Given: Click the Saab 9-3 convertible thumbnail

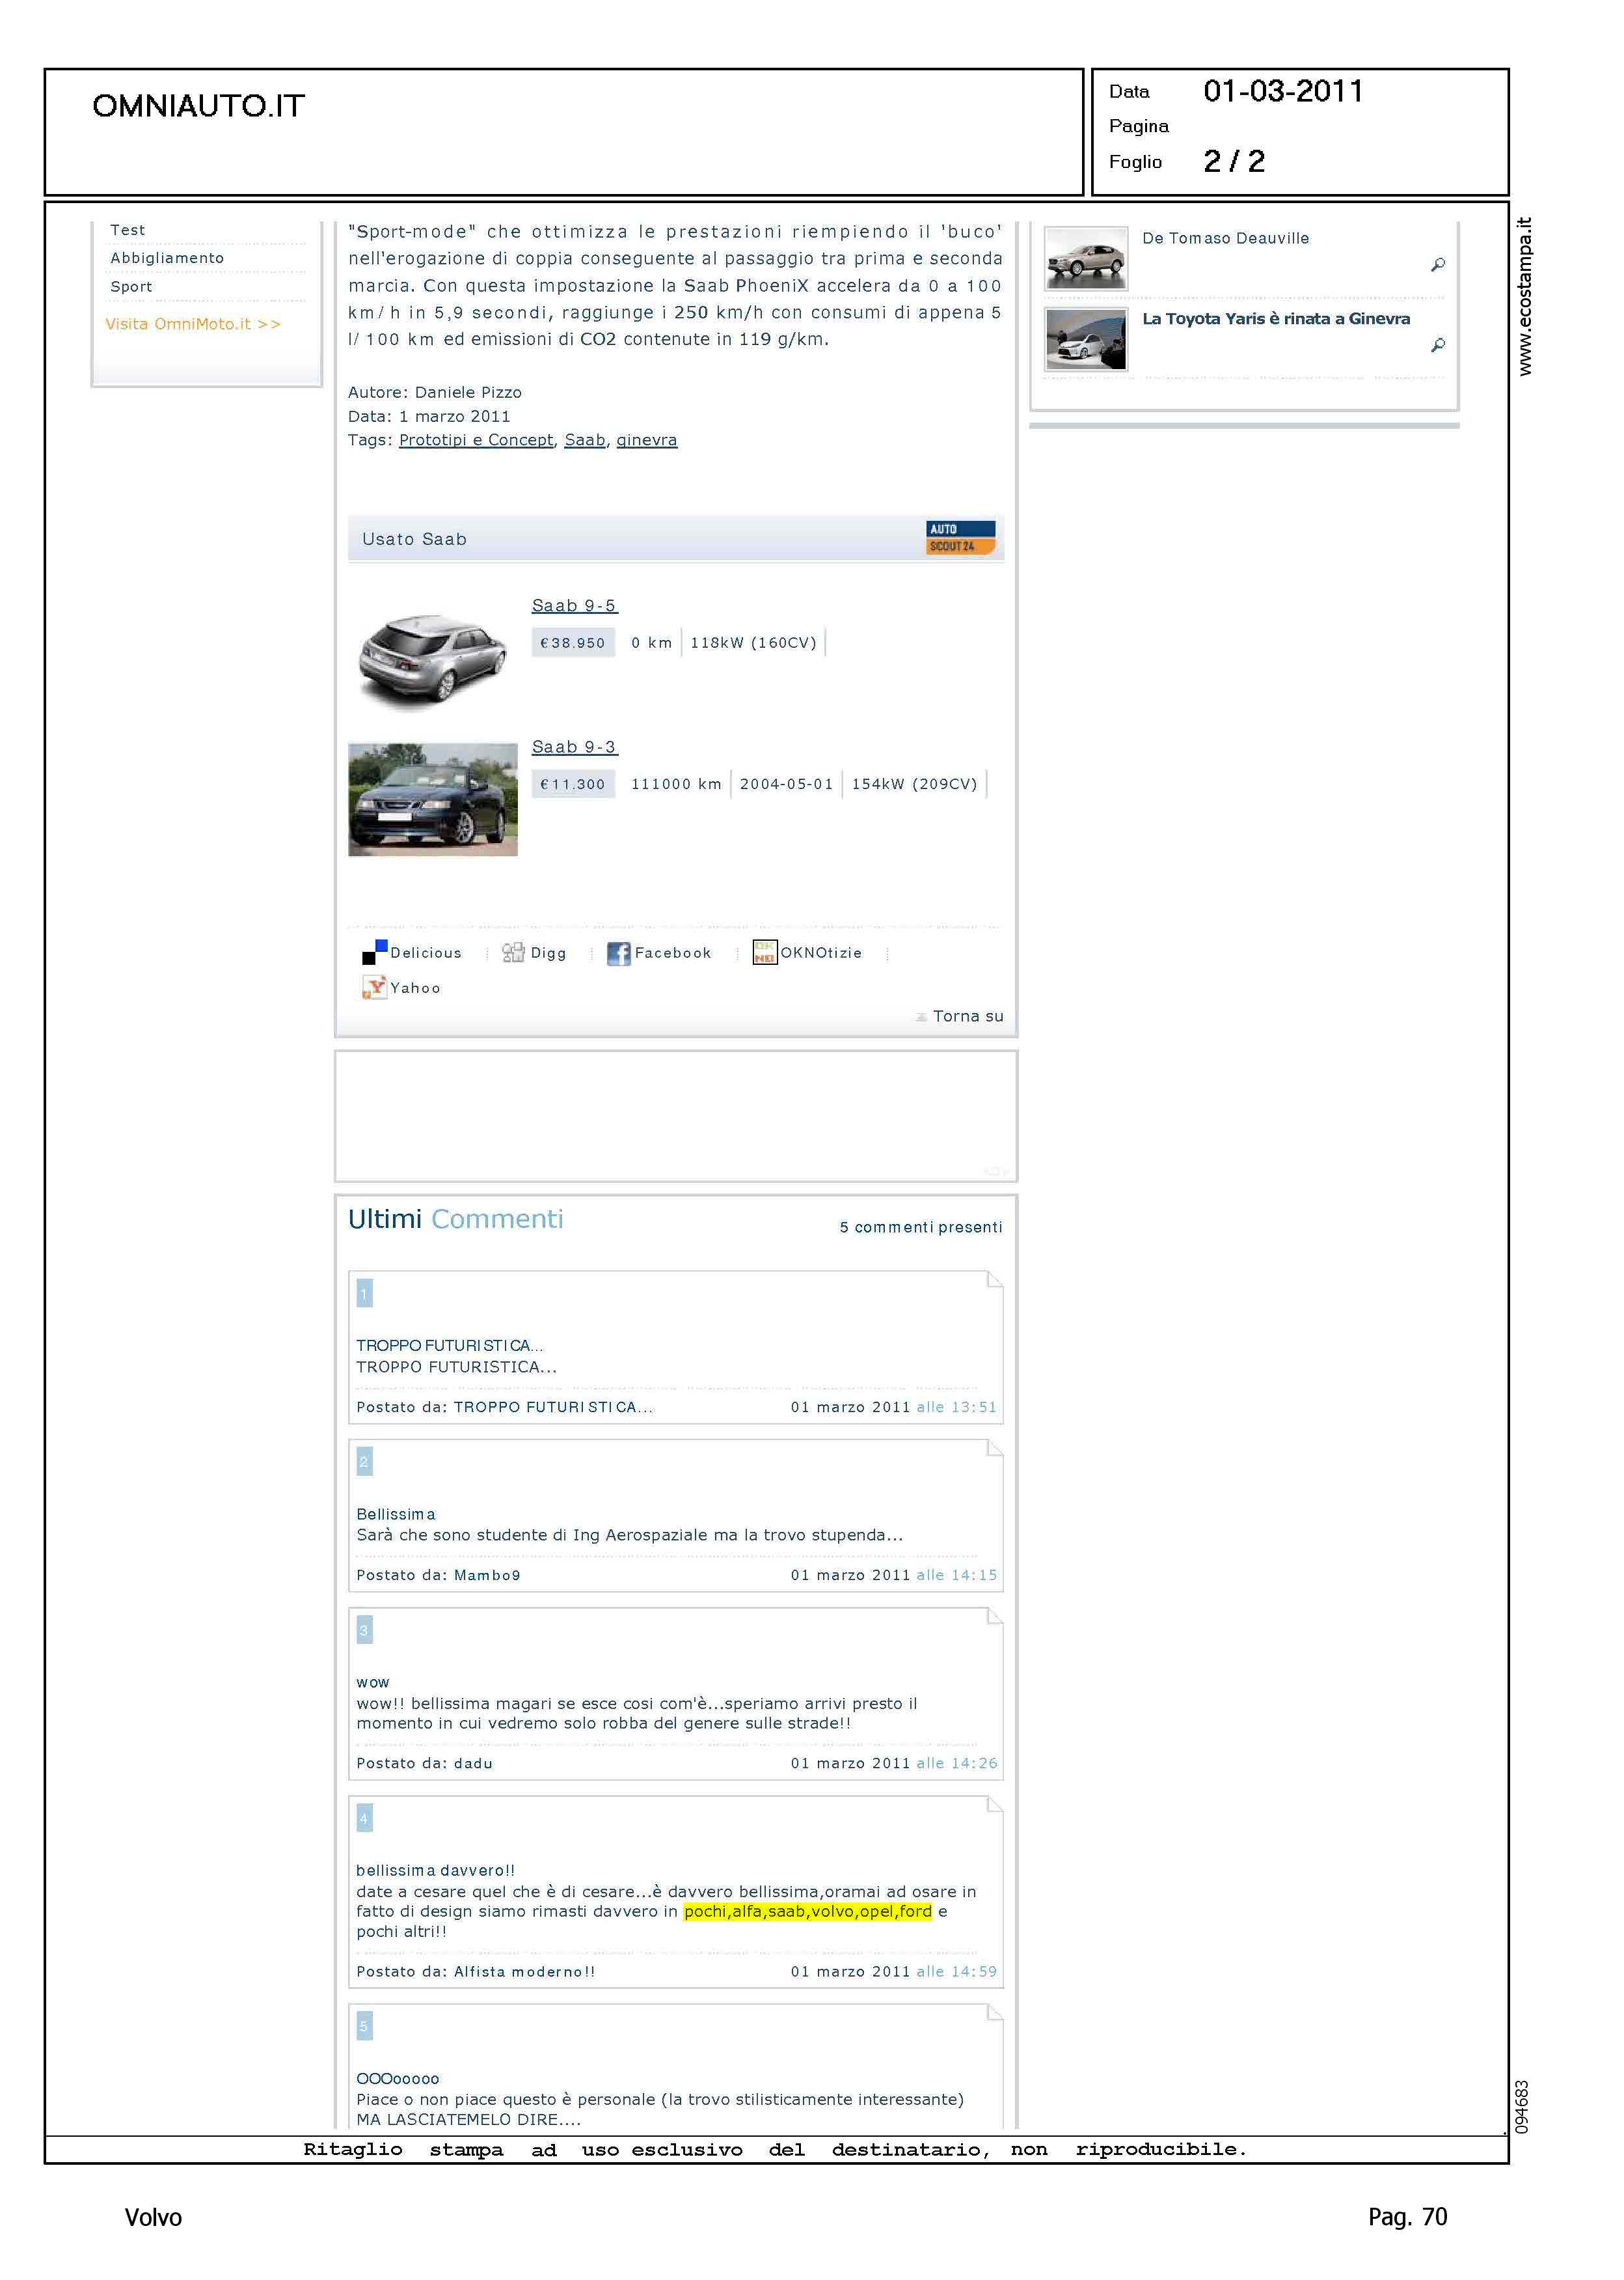Looking at the screenshot, I should tap(432, 799).
